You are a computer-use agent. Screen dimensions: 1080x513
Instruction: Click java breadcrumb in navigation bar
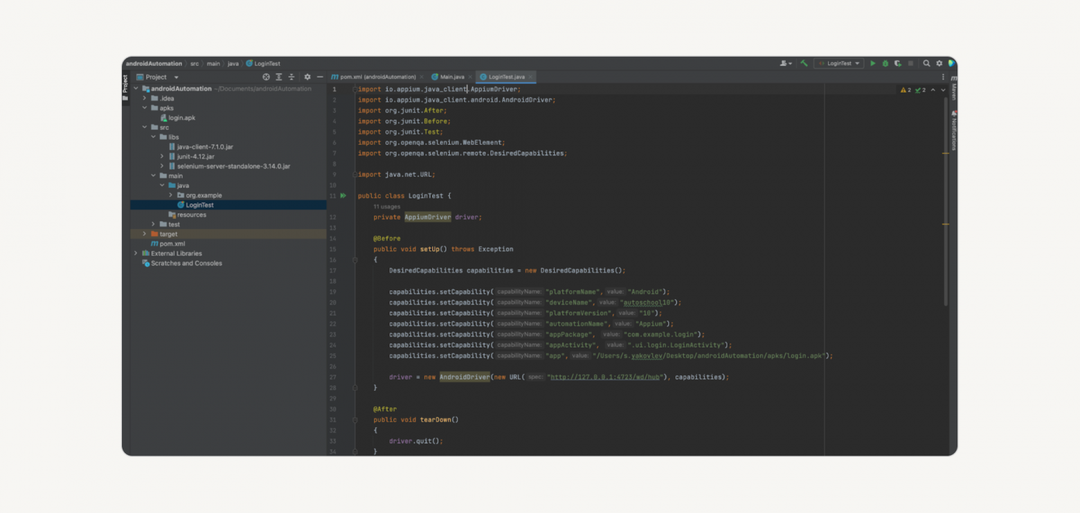click(233, 64)
